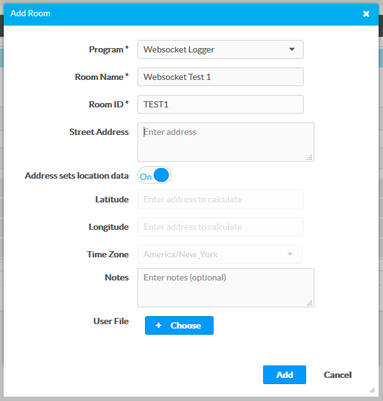Click the User File label
Image resolution: width=383 pixels, height=401 pixels.
pyautogui.click(x=111, y=321)
